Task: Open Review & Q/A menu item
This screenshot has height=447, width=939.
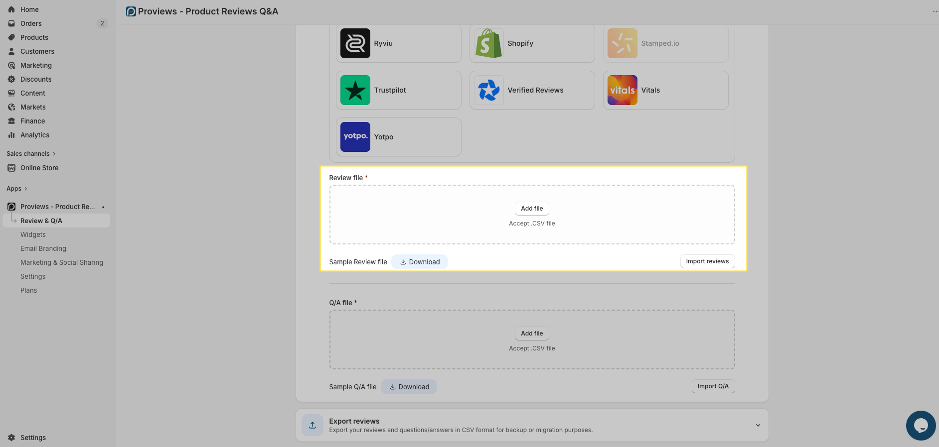Action: pyautogui.click(x=56, y=221)
